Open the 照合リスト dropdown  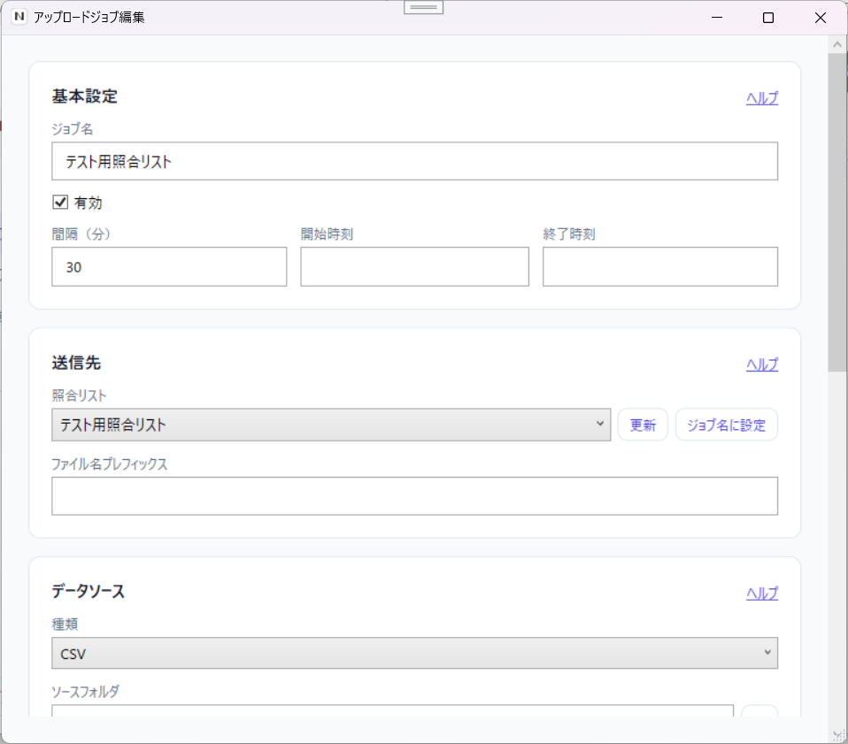pos(331,425)
